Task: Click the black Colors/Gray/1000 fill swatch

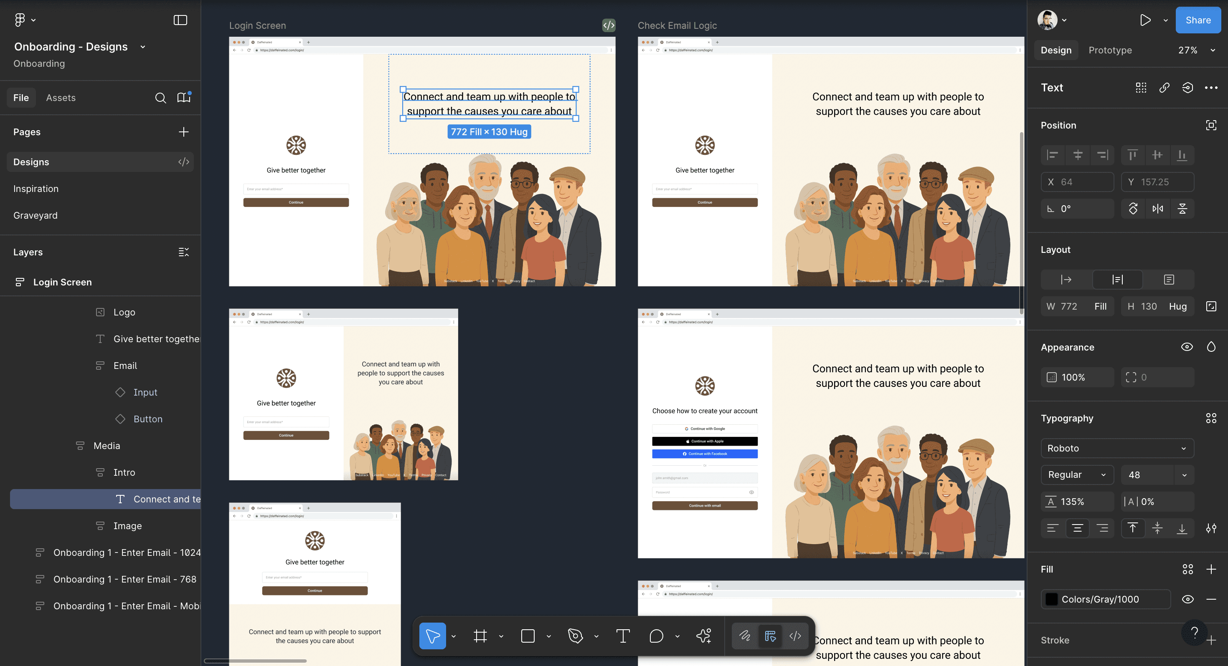Action: click(x=1051, y=599)
